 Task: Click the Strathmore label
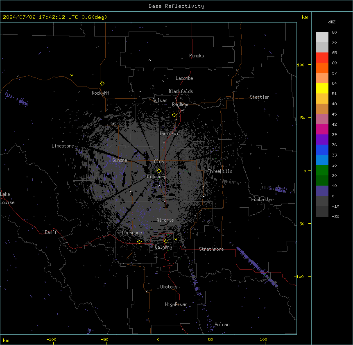(211, 249)
